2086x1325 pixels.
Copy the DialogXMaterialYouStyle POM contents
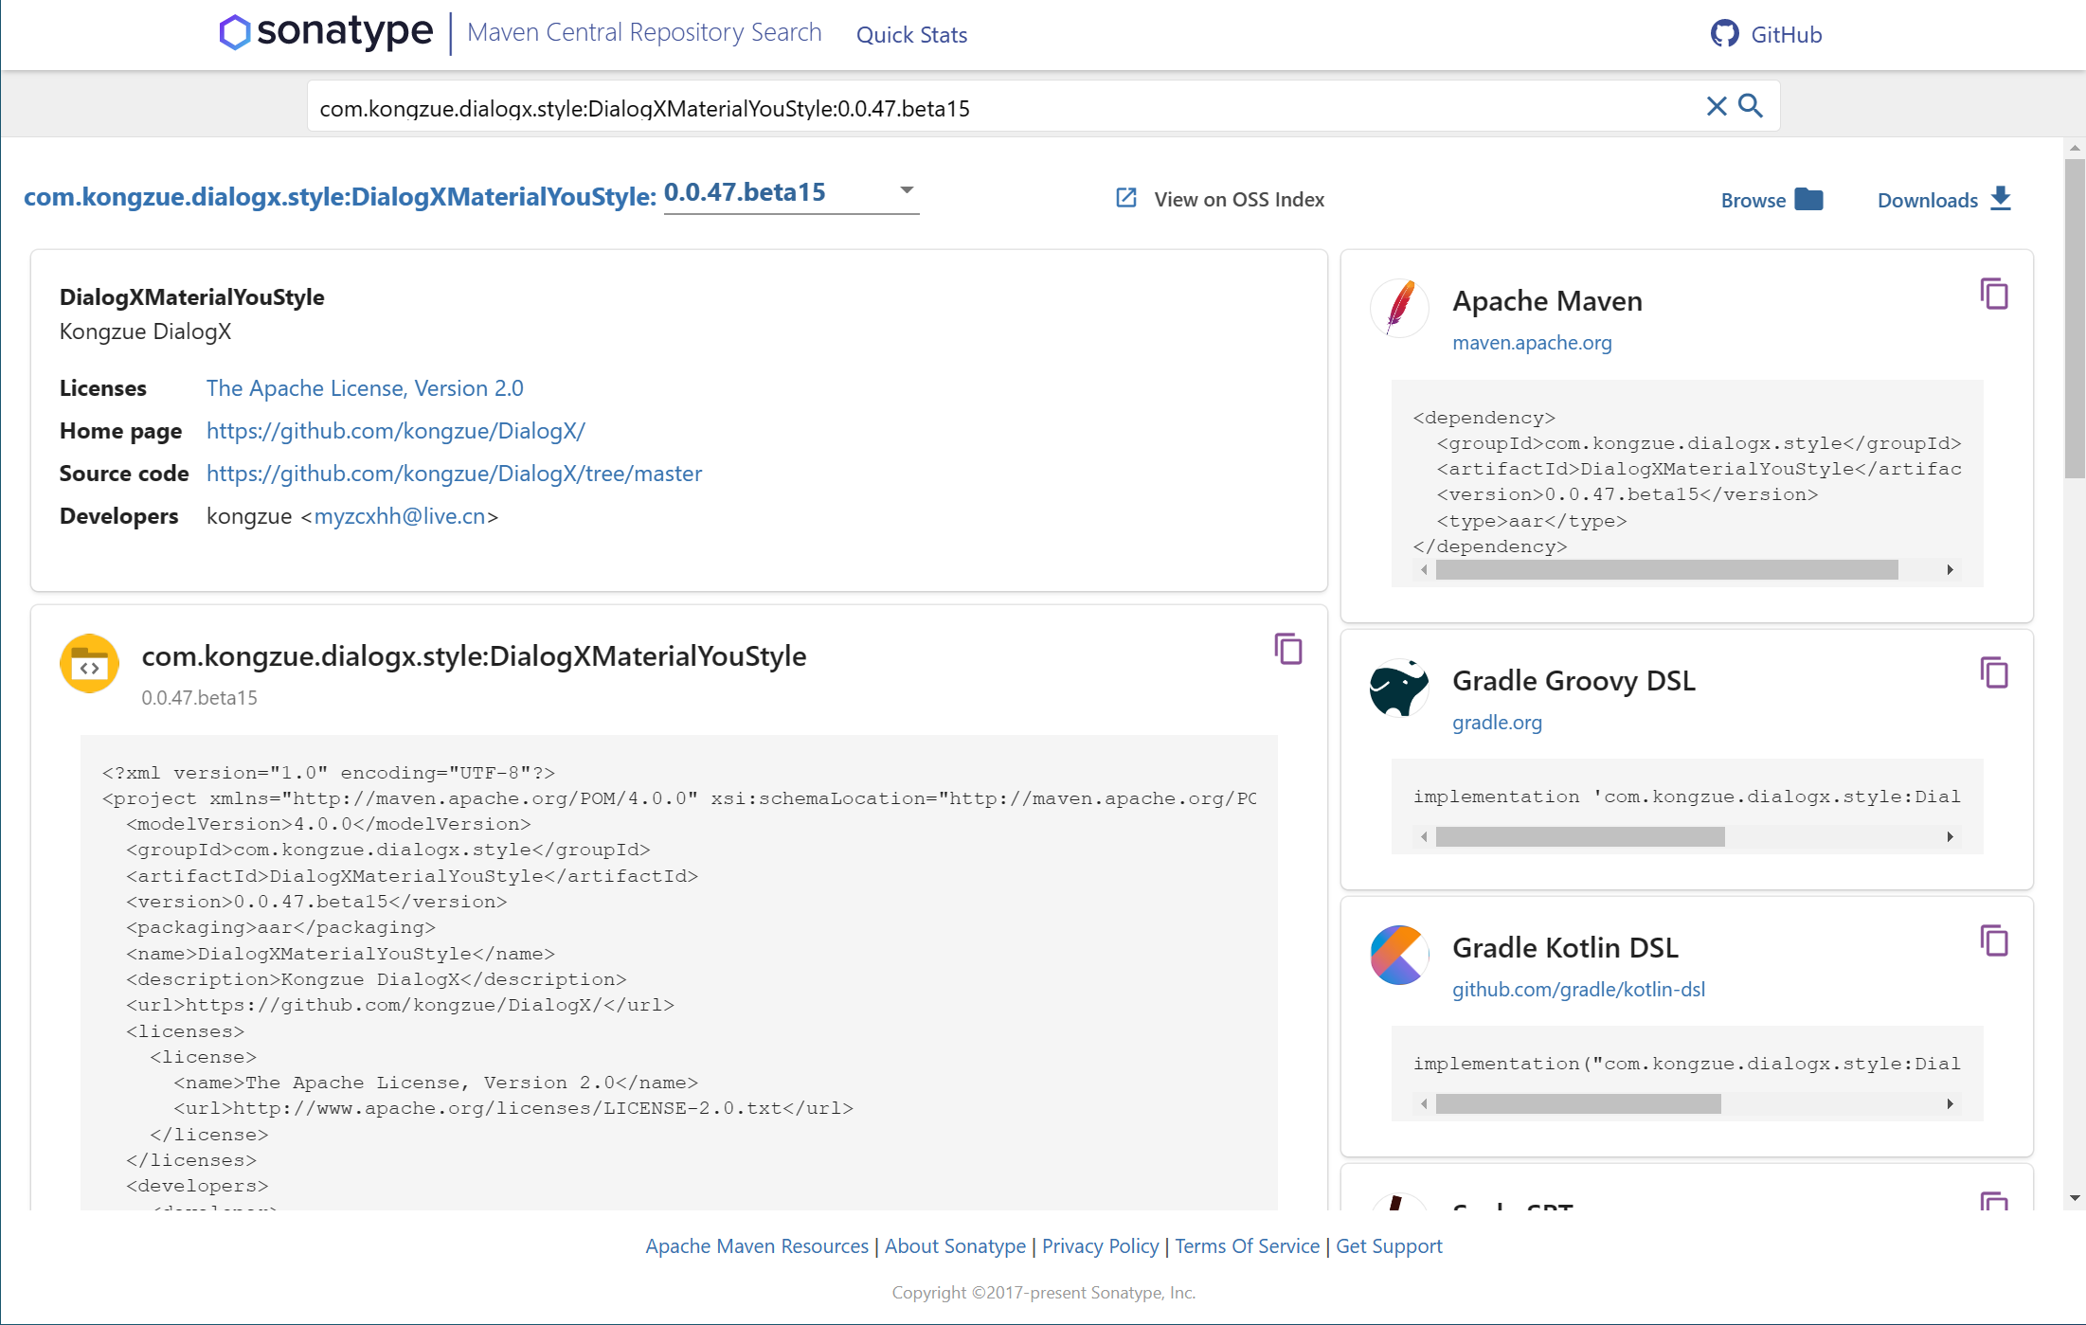[x=1286, y=650]
